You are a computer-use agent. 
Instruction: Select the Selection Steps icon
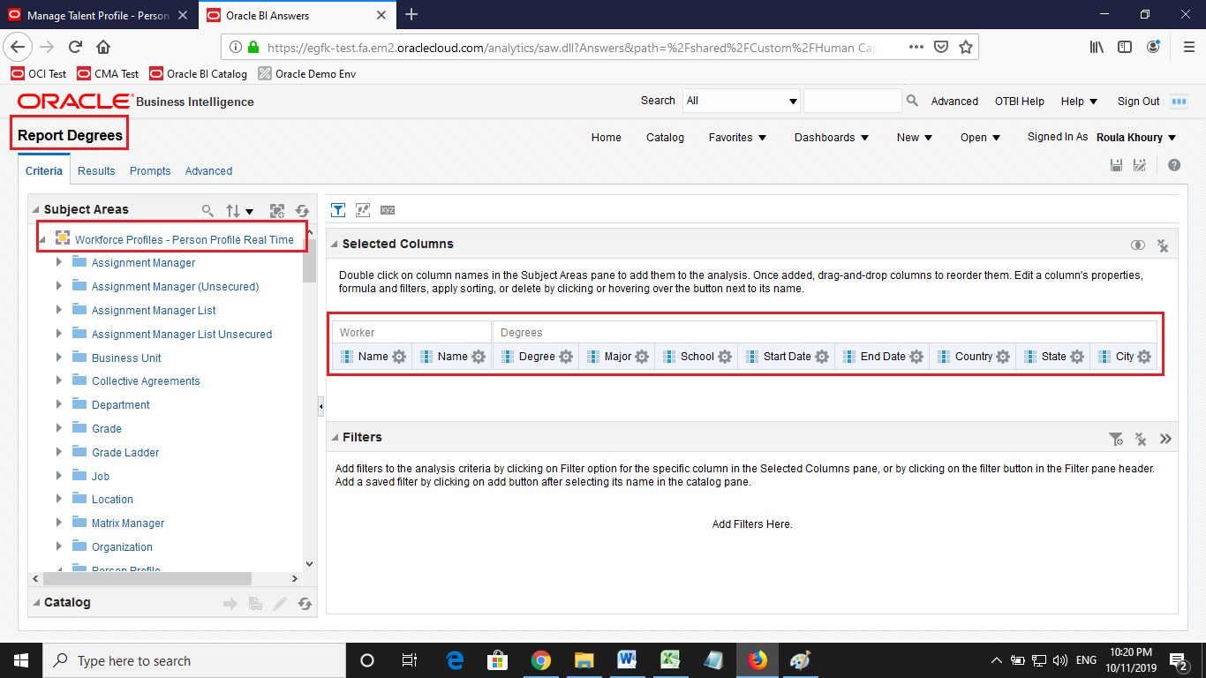362,210
